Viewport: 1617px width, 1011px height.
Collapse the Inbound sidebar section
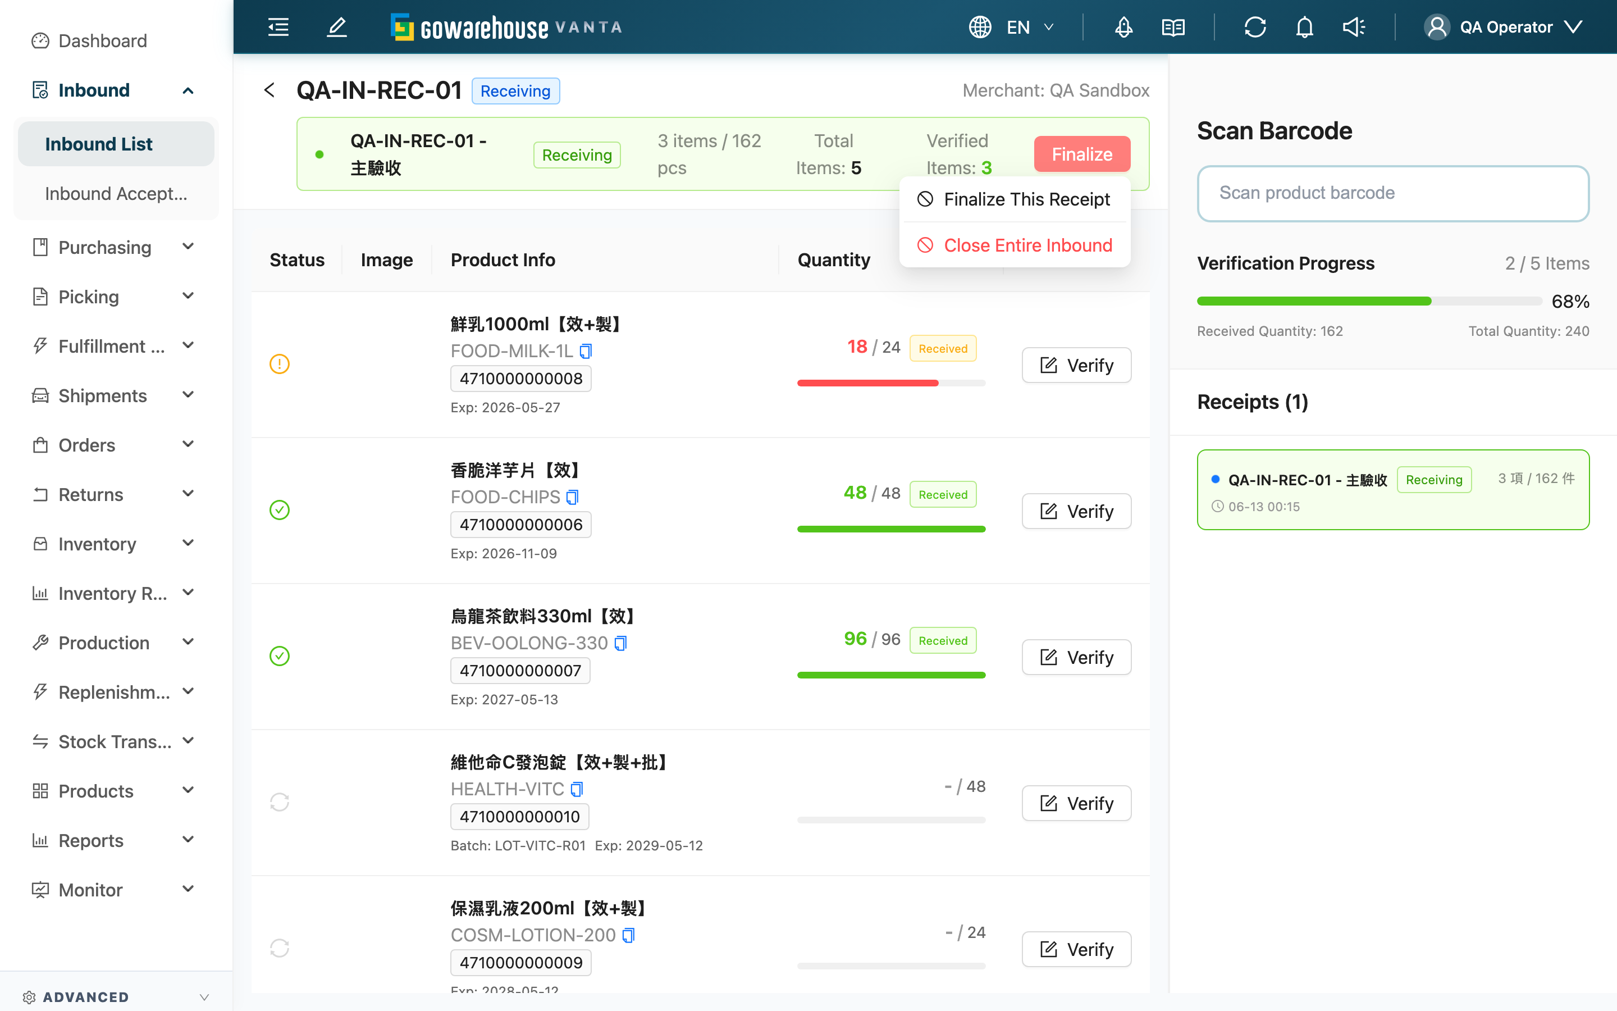pyautogui.click(x=189, y=90)
